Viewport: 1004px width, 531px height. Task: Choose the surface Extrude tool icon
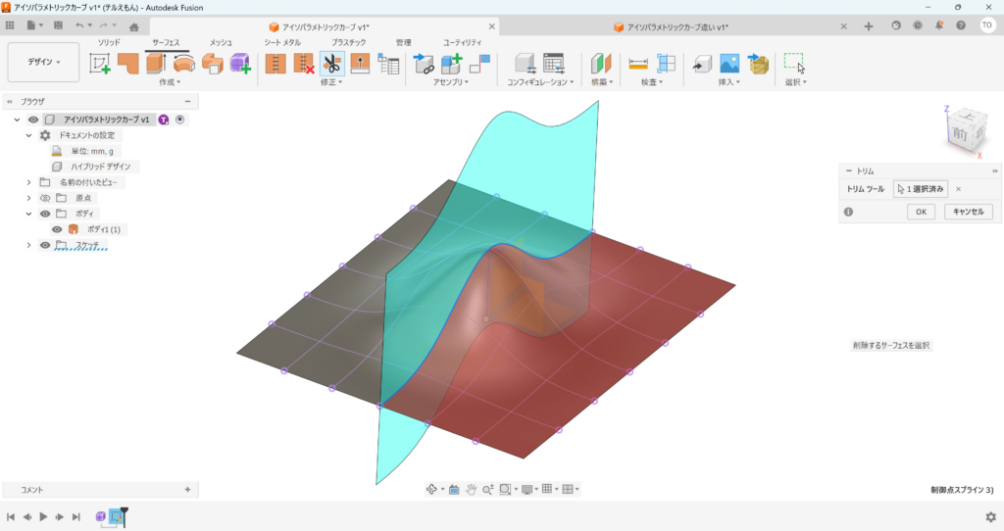point(156,64)
